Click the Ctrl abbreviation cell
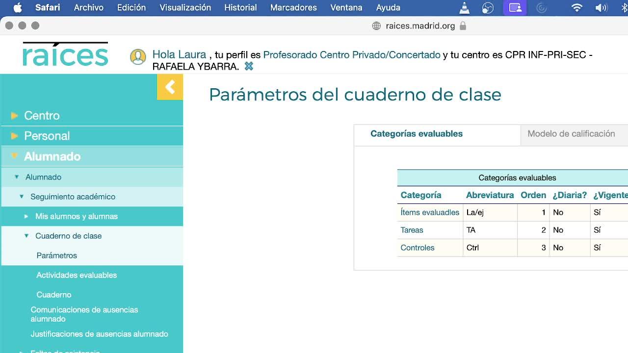The image size is (628, 353). (x=490, y=248)
